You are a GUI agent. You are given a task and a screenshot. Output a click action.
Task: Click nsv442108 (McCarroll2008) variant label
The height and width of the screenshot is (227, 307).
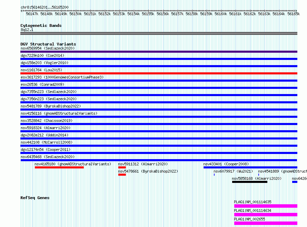pos(47,142)
